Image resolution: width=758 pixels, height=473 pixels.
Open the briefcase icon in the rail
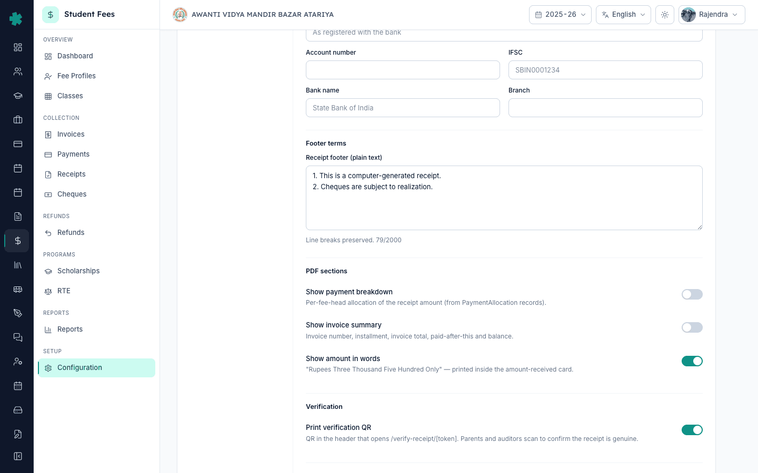click(x=18, y=120)
